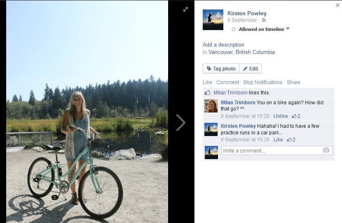Click Stop Notifications for this photo

[x=262, y=82]
